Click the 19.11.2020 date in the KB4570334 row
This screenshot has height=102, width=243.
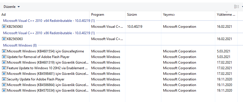click(x=224, y=91)
